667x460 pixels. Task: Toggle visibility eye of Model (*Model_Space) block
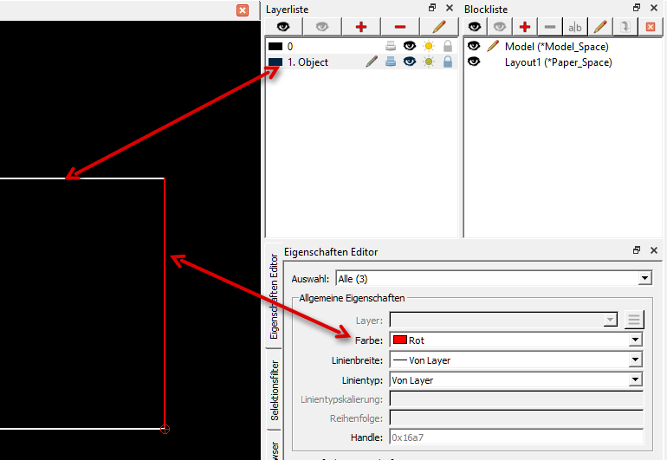click(474, 46)
